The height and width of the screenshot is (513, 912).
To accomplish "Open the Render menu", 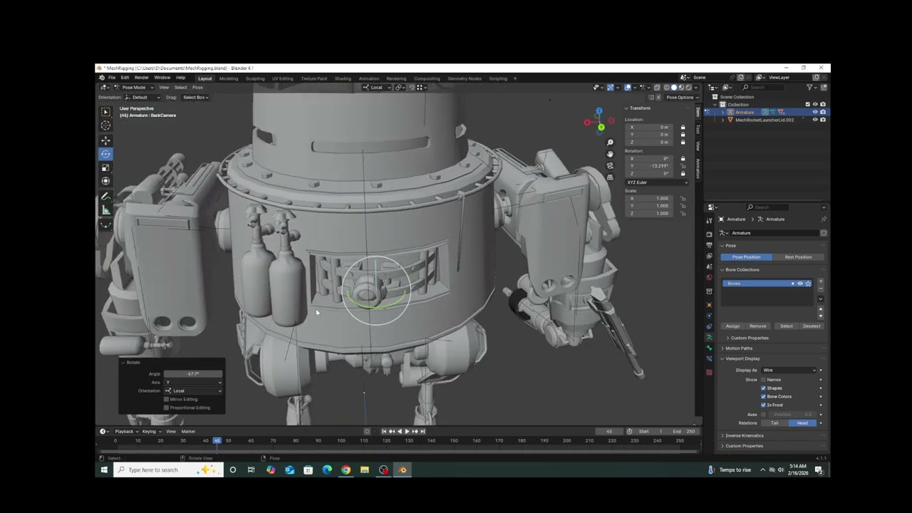I will [x=142, y=78].
